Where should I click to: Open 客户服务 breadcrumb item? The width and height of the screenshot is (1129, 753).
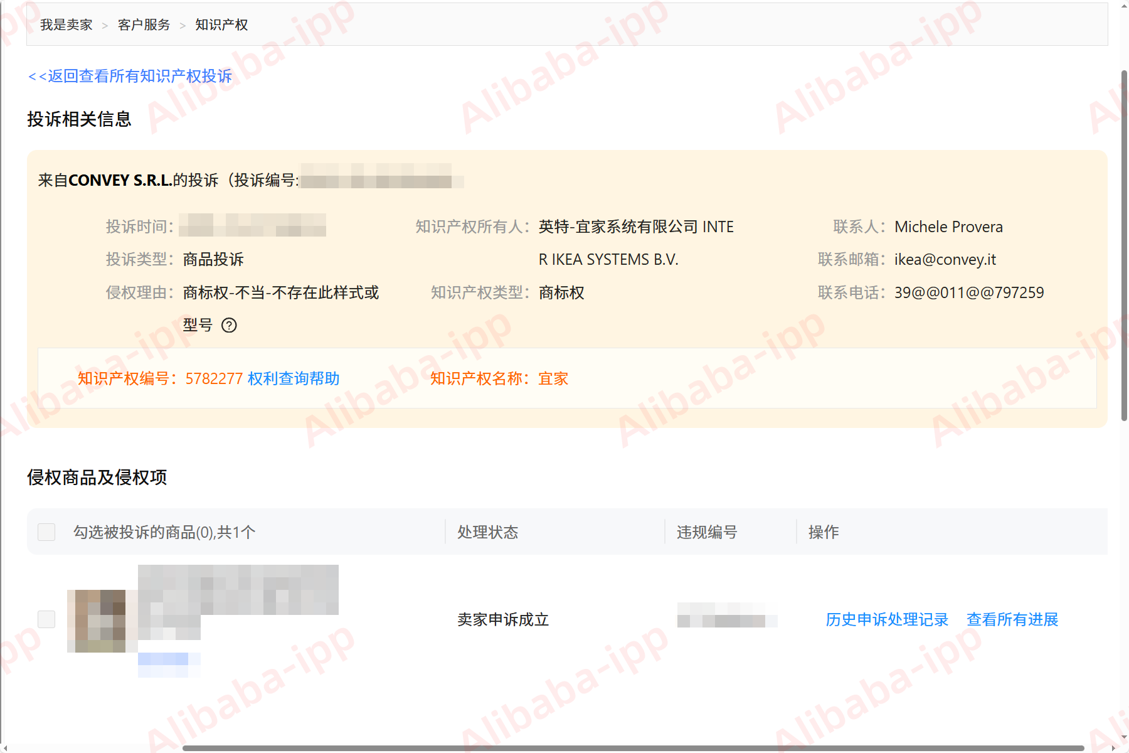(x=144, y=24)
